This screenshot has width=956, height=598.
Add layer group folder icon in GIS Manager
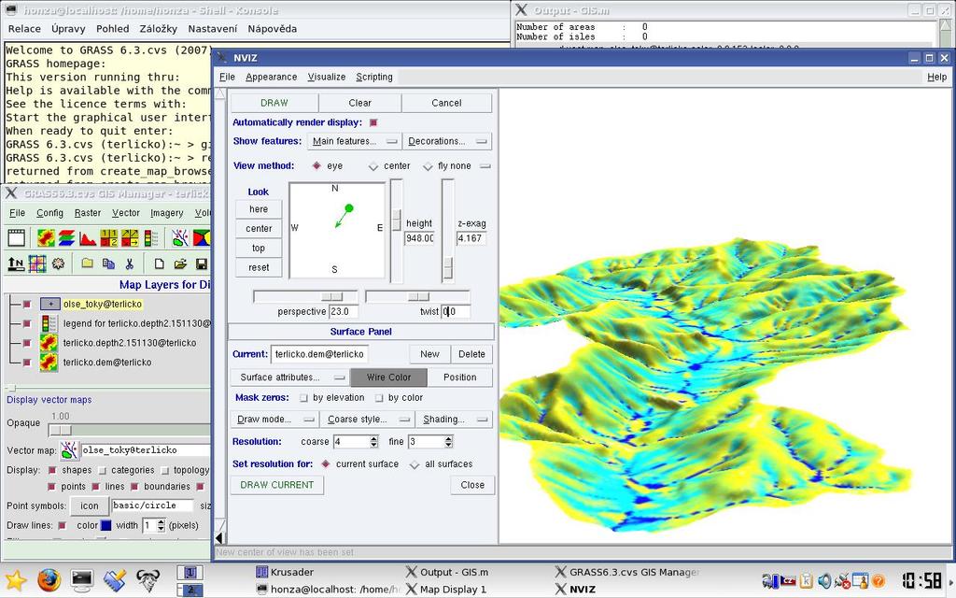[x=87, y=263]
